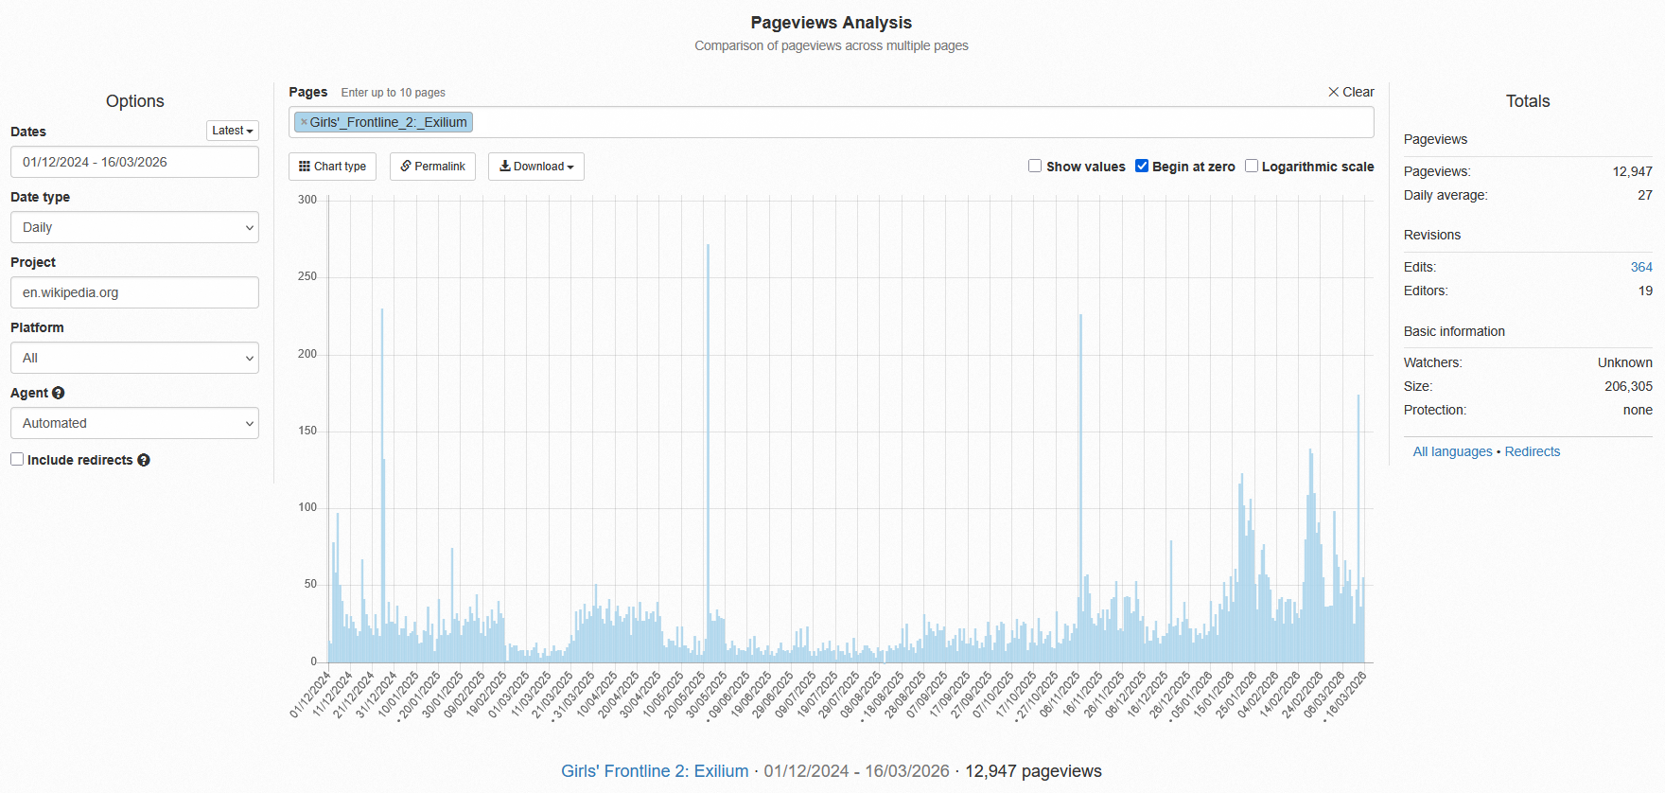Screen dimensions: 1665x793
Task: Click the Watchers value Unknown
Action: (1625, 362)
